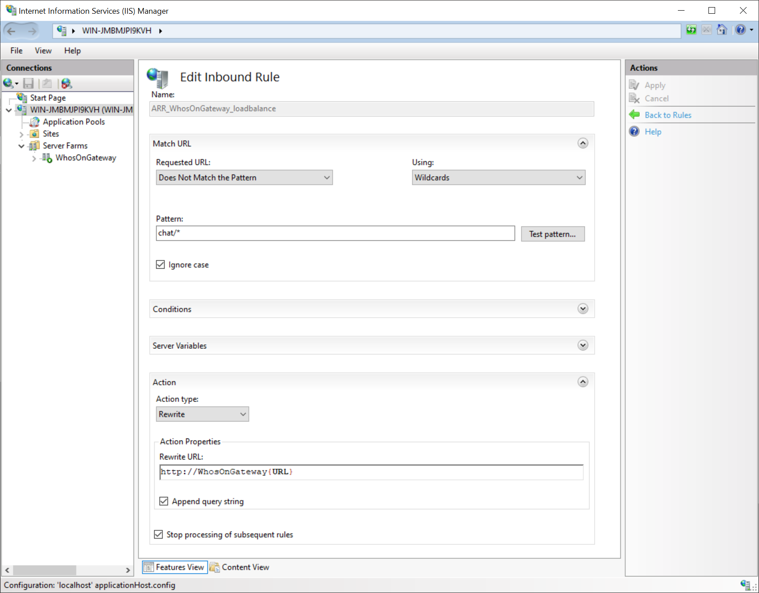Toggle the Append query string checkbox
This screenshot has width=759, height=593.
click(164, 501)
